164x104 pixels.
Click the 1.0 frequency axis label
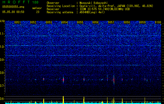[x=2, y=47]
